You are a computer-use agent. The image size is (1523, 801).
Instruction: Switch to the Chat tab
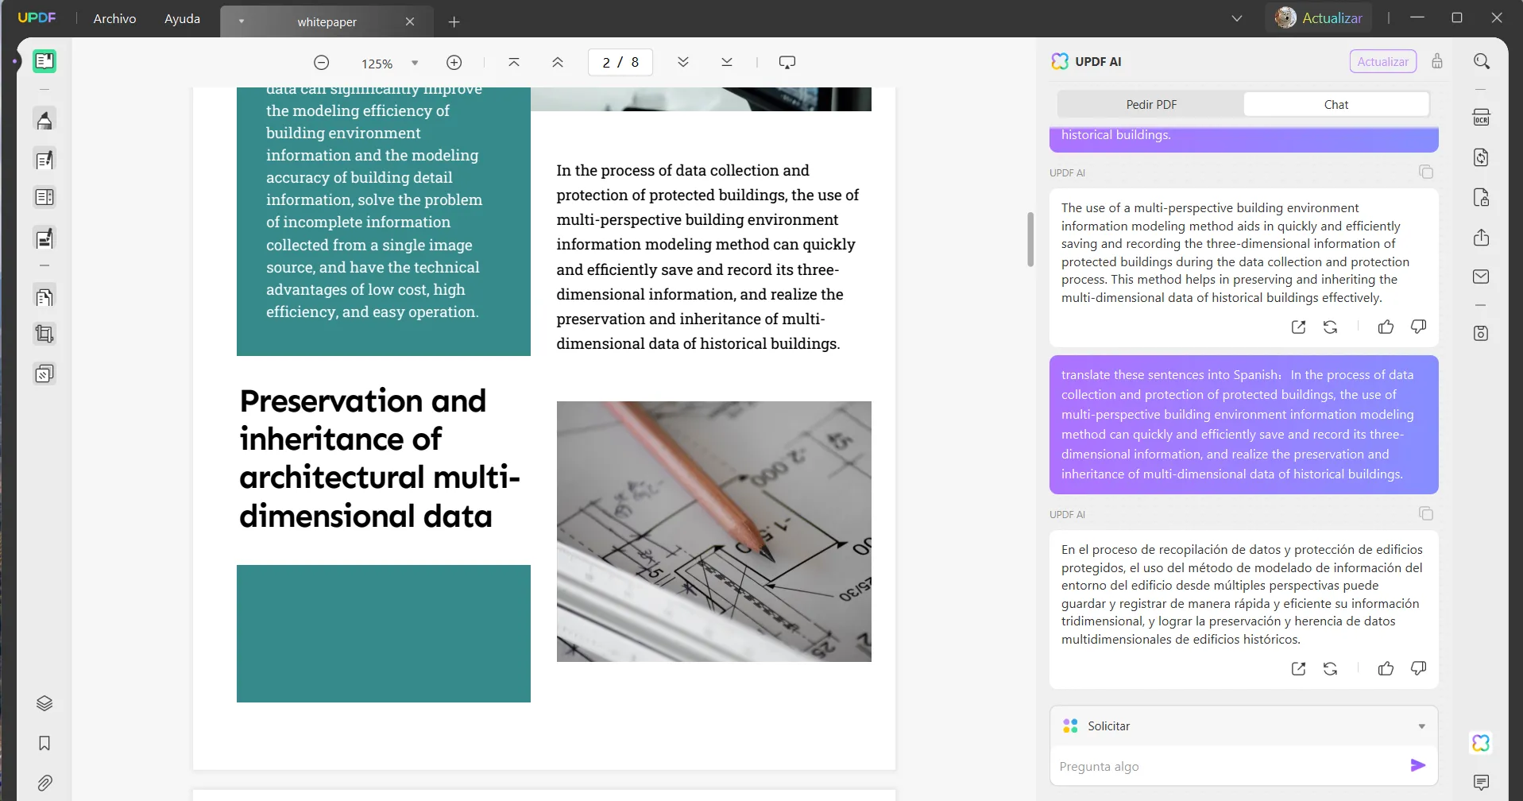1336,104
